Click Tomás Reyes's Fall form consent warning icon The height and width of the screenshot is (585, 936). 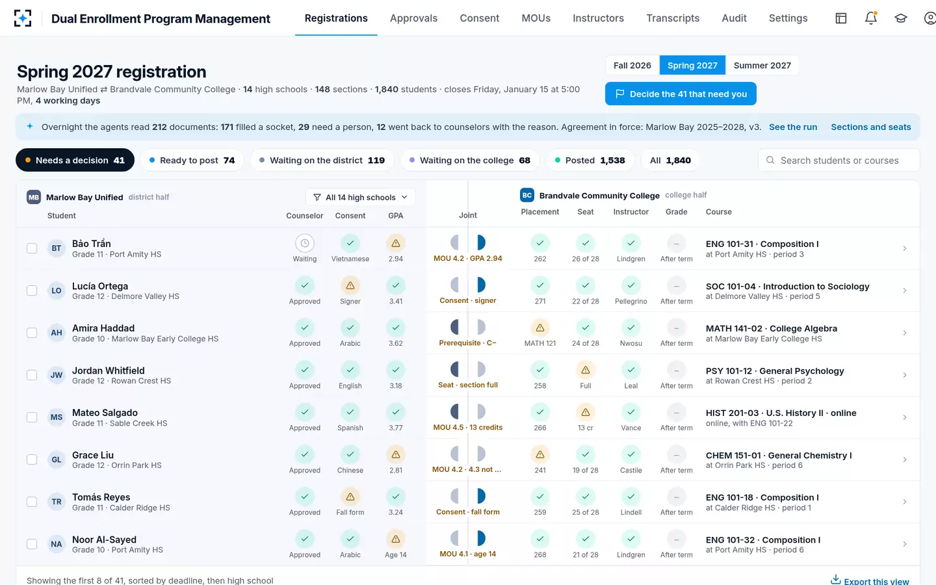[x=350, y=497]
